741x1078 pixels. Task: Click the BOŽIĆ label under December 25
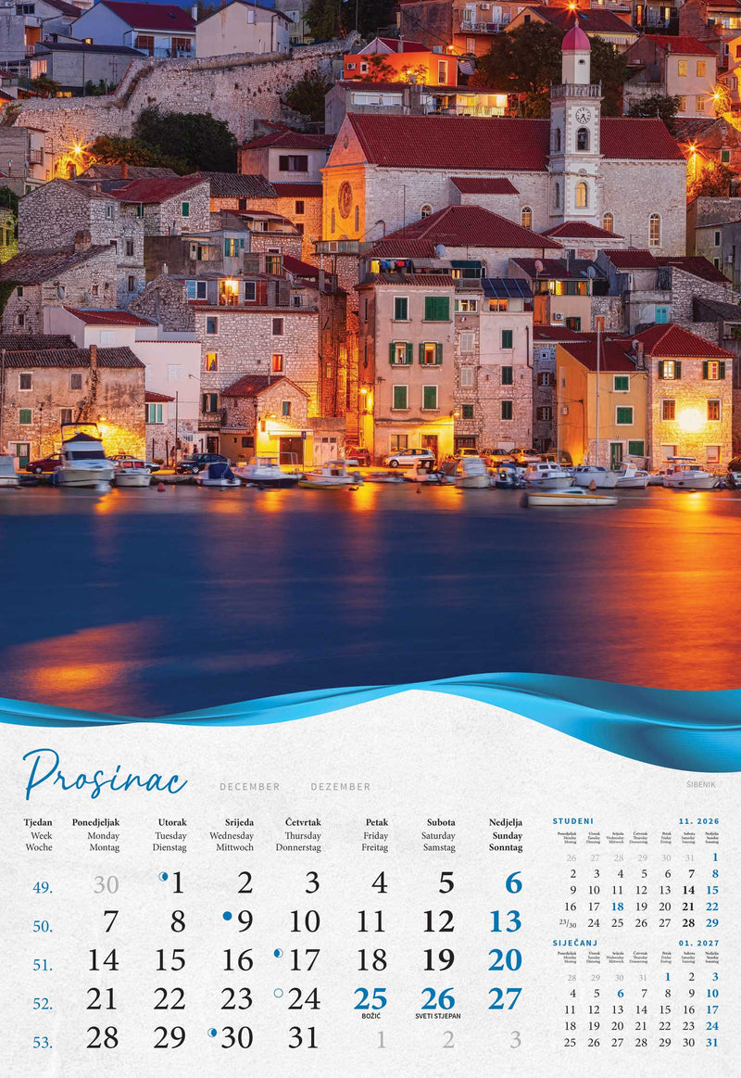click(x=369, y=1014)
